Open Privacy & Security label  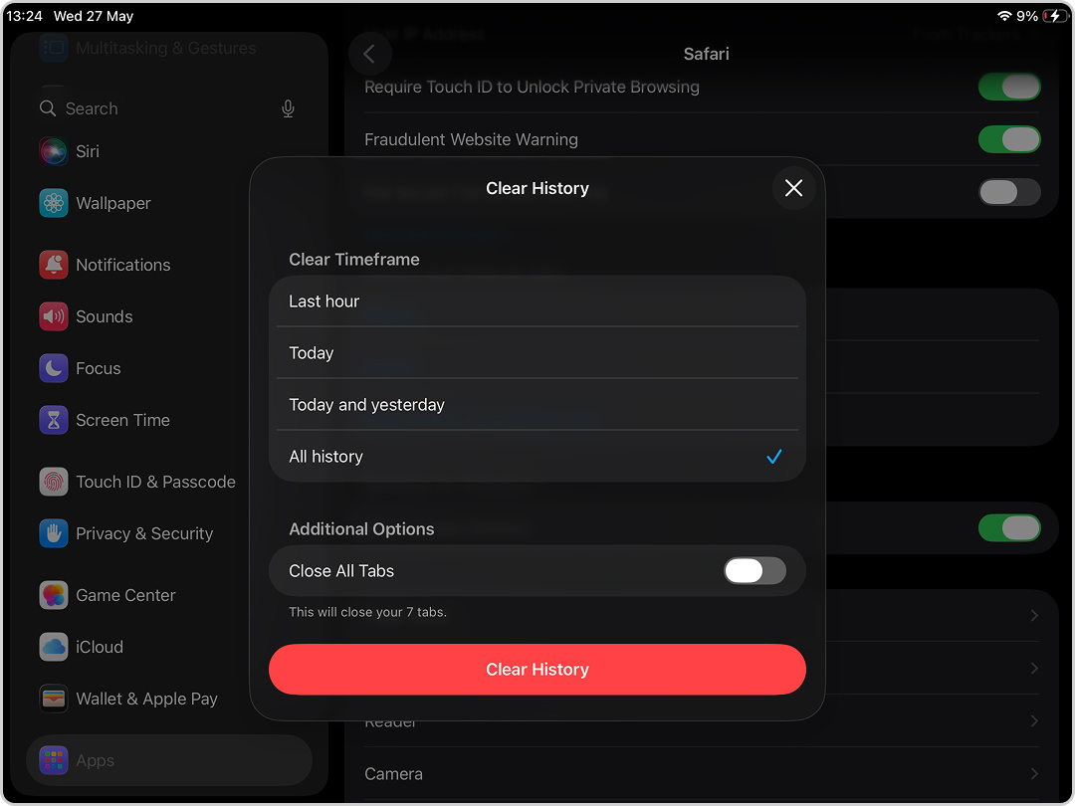(x=144, y=534)
